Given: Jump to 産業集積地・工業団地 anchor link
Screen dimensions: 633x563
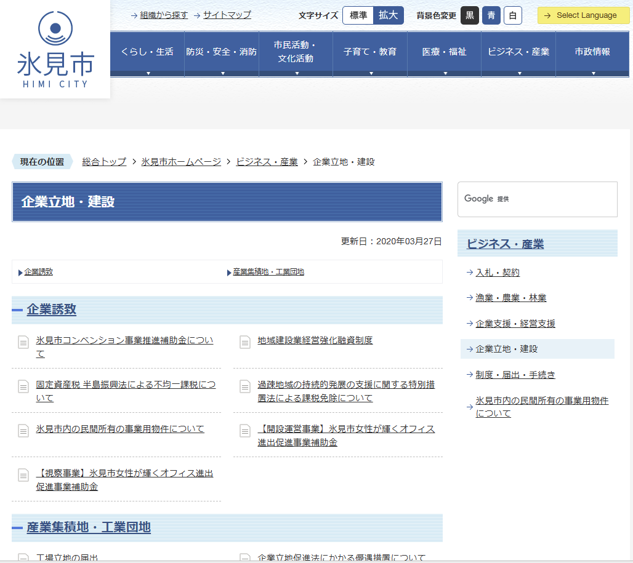Looking at the screenshot, I should coord(268,272).
